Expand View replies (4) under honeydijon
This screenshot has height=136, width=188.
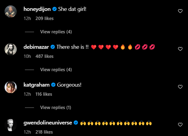pos(56,32)
